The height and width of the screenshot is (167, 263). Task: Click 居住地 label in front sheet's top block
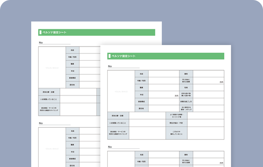click(x=142, y=109)
